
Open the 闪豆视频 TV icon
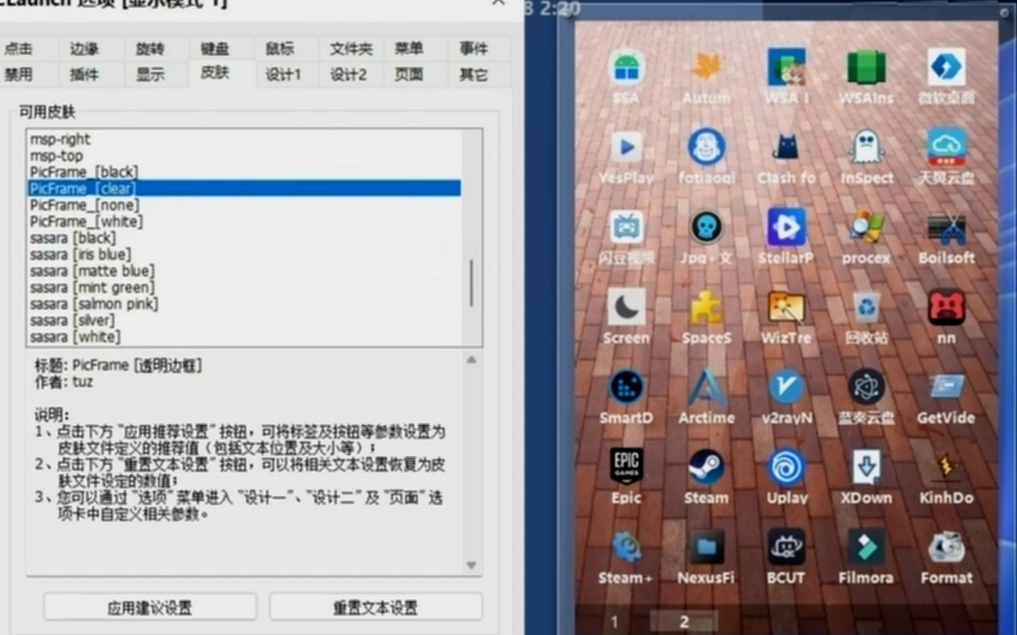(626, 227)
